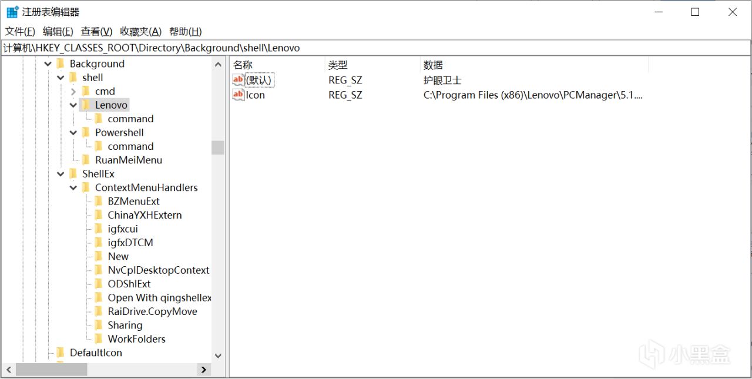Click the ContextMenuHandlers folder icon
This screenshot has height=379, width=752.
pos(86,187)
